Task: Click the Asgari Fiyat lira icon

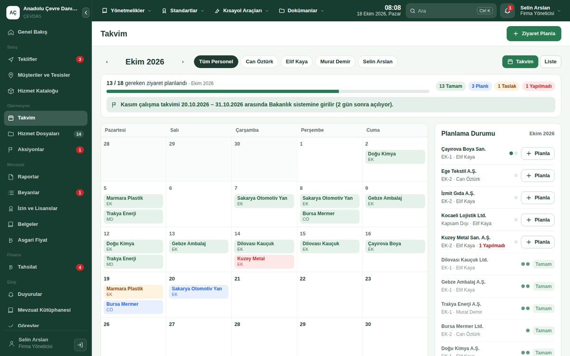Action: click(11, 240)
